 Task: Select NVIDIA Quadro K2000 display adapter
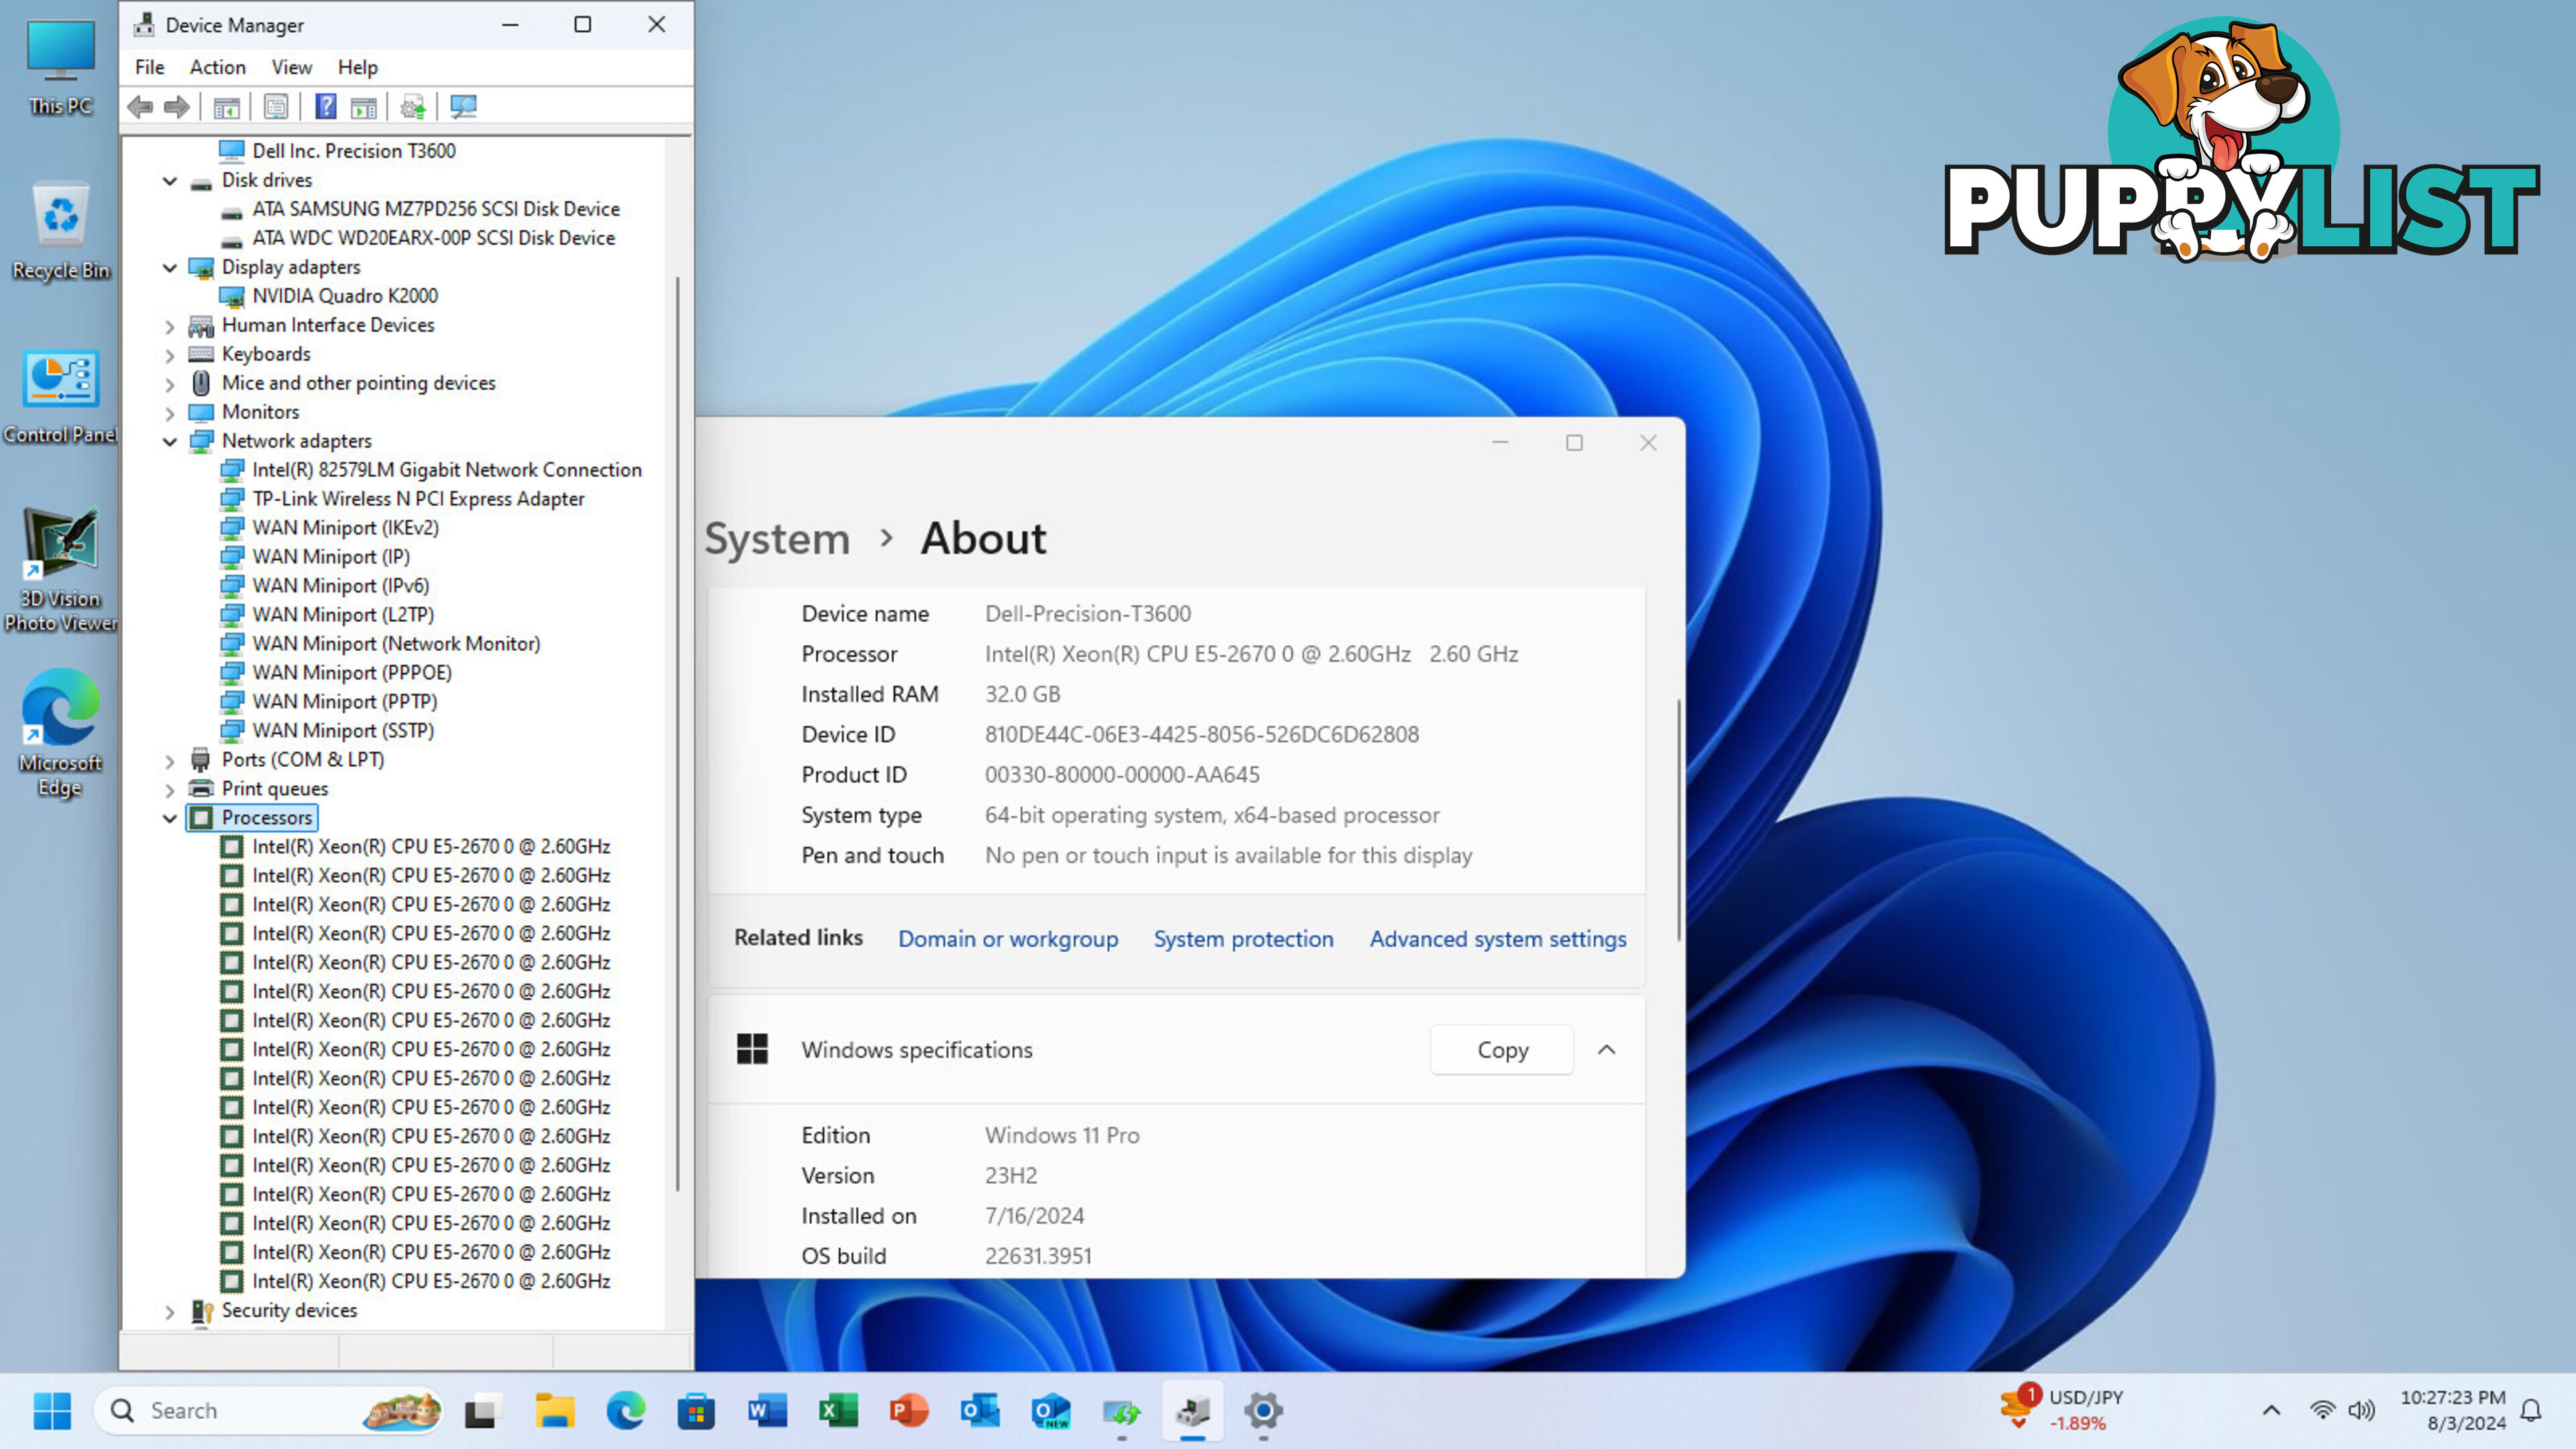345,296
